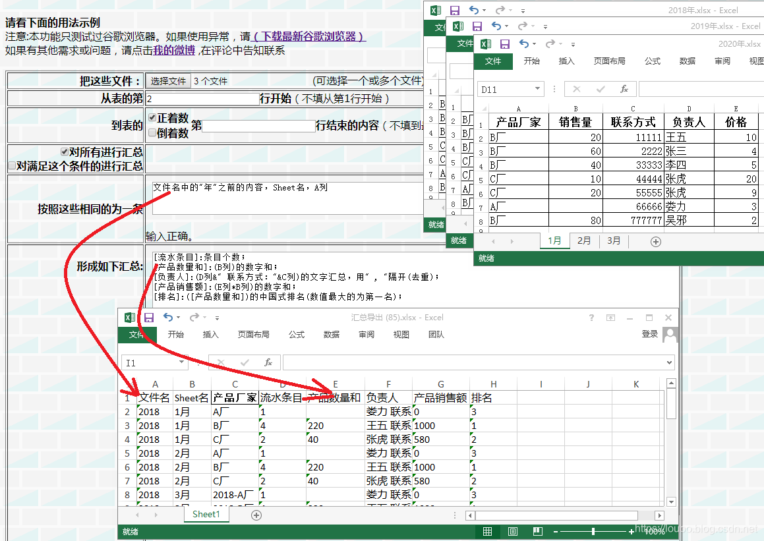Click save icon in 2019年.xlsx window

(x=477, y=26)
